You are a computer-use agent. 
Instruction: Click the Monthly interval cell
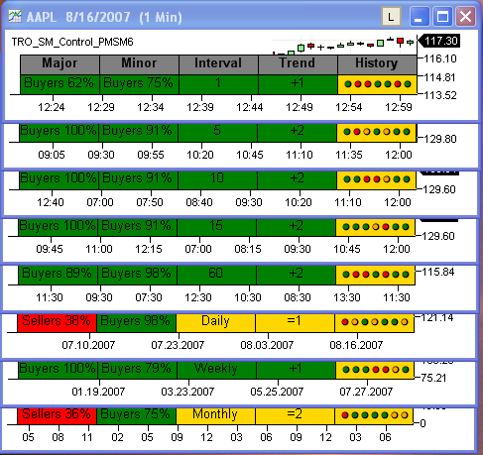tap(215, 415)
